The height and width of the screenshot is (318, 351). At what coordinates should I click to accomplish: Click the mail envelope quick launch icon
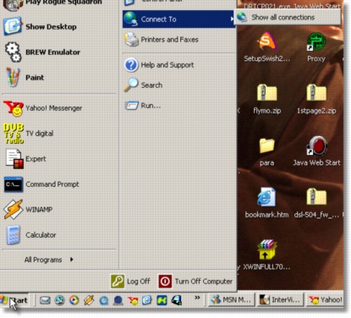coord(45,300)
